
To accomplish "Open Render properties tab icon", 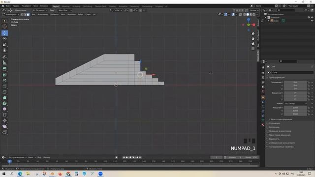I will pyautogui.click(x=263, y=73).
